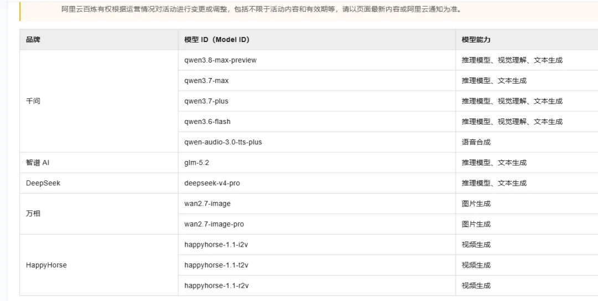
Task: Click capability cell of qwen3.6-flash row
Action: pos(527,122)
